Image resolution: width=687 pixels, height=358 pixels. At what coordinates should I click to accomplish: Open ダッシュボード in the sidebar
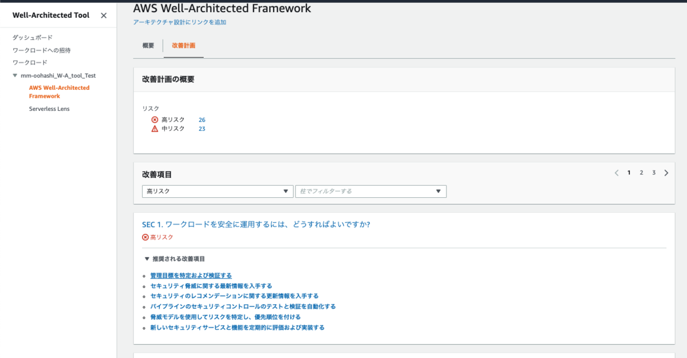pyautogui.click(x=33, y=38)
